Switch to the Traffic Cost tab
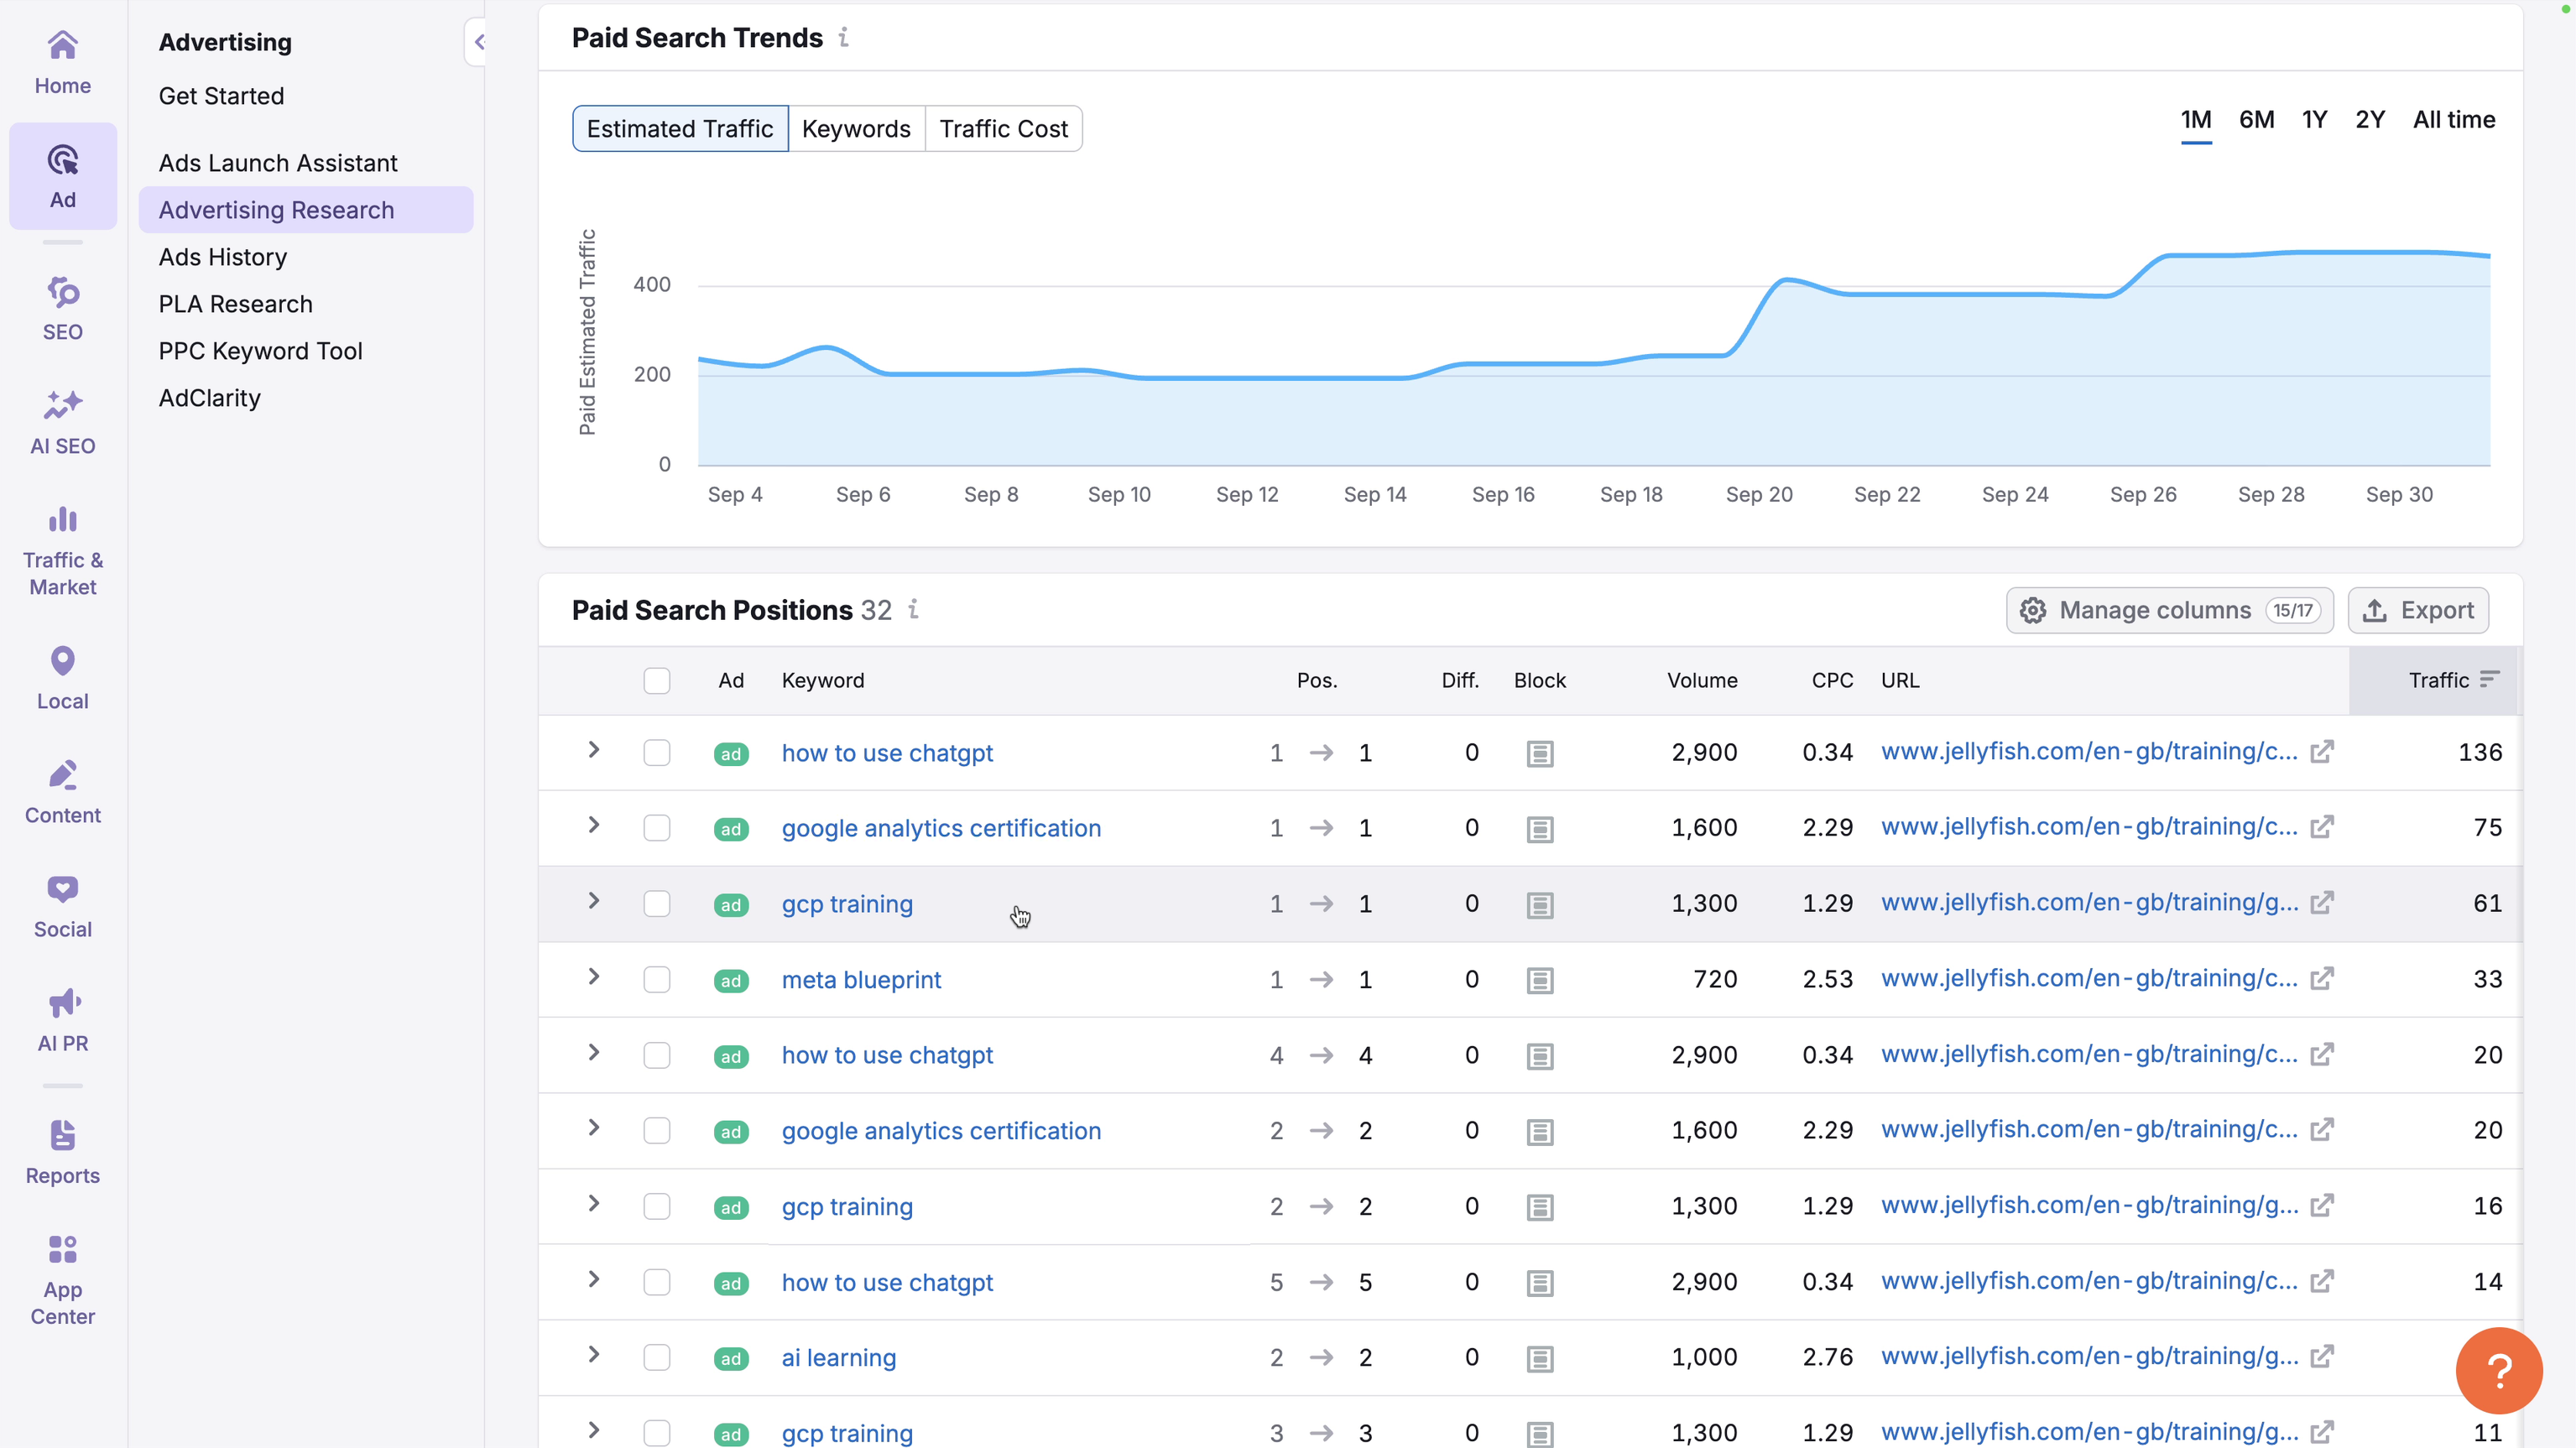Viewport: 2576px width, 1448px height. coord(1004,128)
